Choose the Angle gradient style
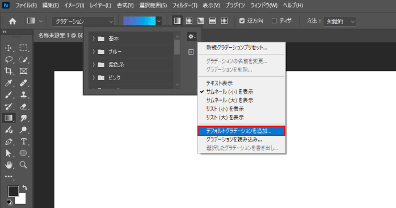396x208 pixels. point(201,21)
